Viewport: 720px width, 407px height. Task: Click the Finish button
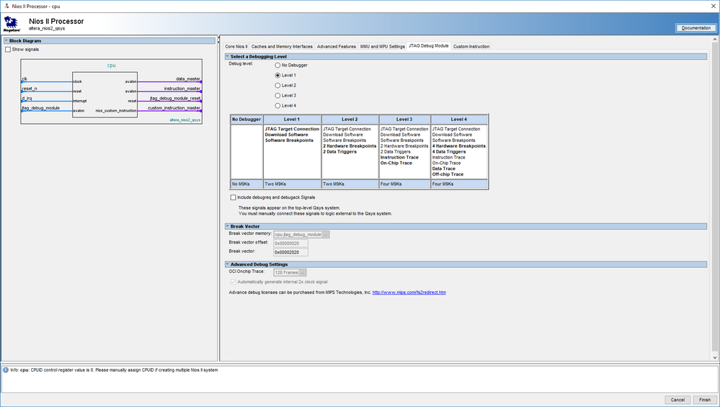click(703, 400)
